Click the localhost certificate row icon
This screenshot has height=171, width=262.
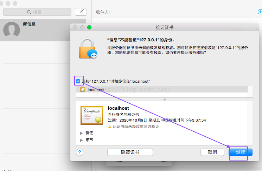(x=83, y=90)
